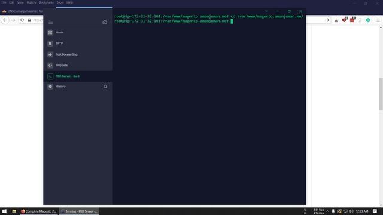Open Firefox application hamburger menu
The width and height of the screenshot is (383, 215).
coord(378,20)
